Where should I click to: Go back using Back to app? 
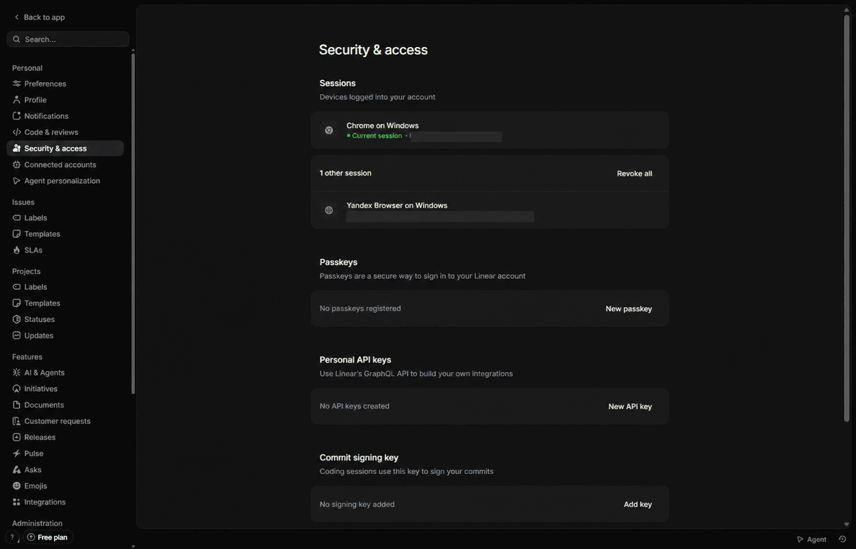(39, 17)
